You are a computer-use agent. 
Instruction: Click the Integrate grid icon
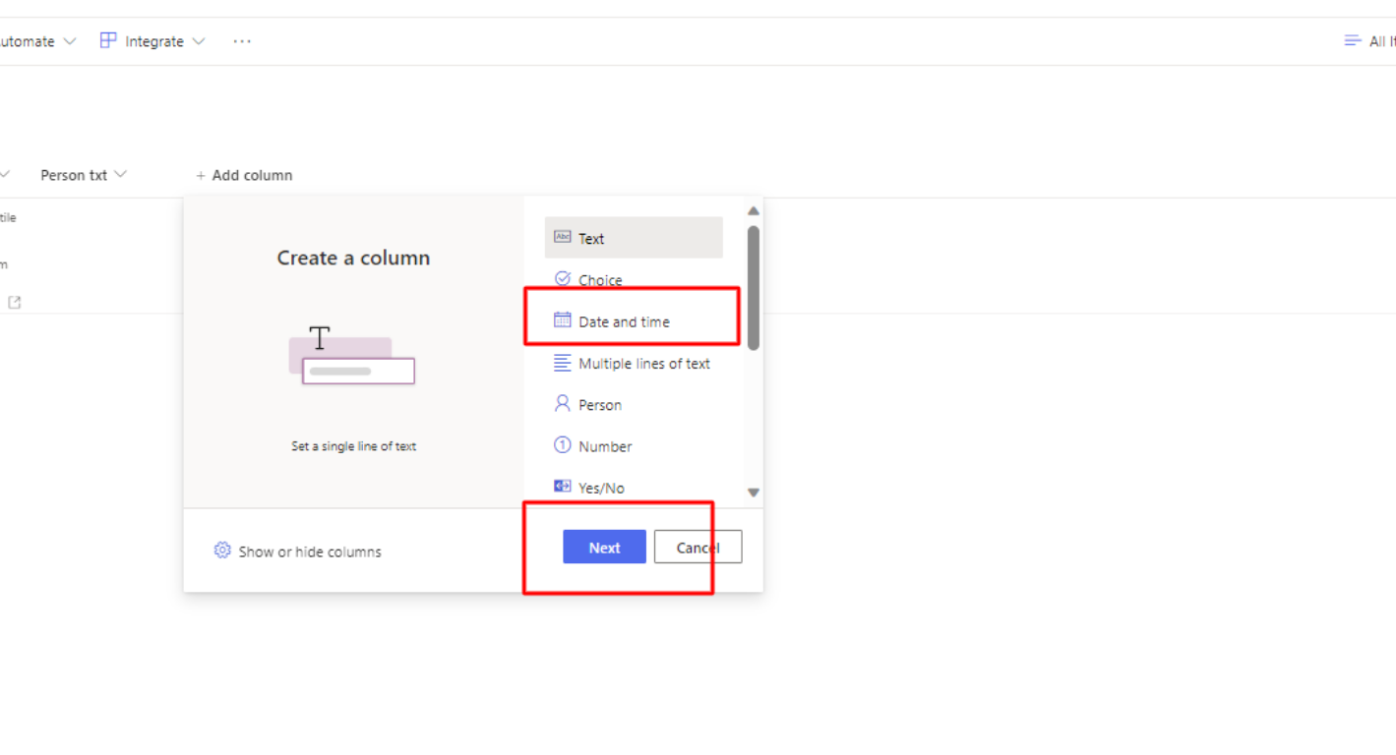coord(106,40)
